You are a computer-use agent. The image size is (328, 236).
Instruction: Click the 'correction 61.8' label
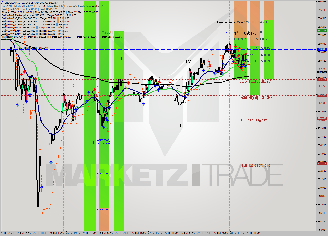click(x=106, y=173)
